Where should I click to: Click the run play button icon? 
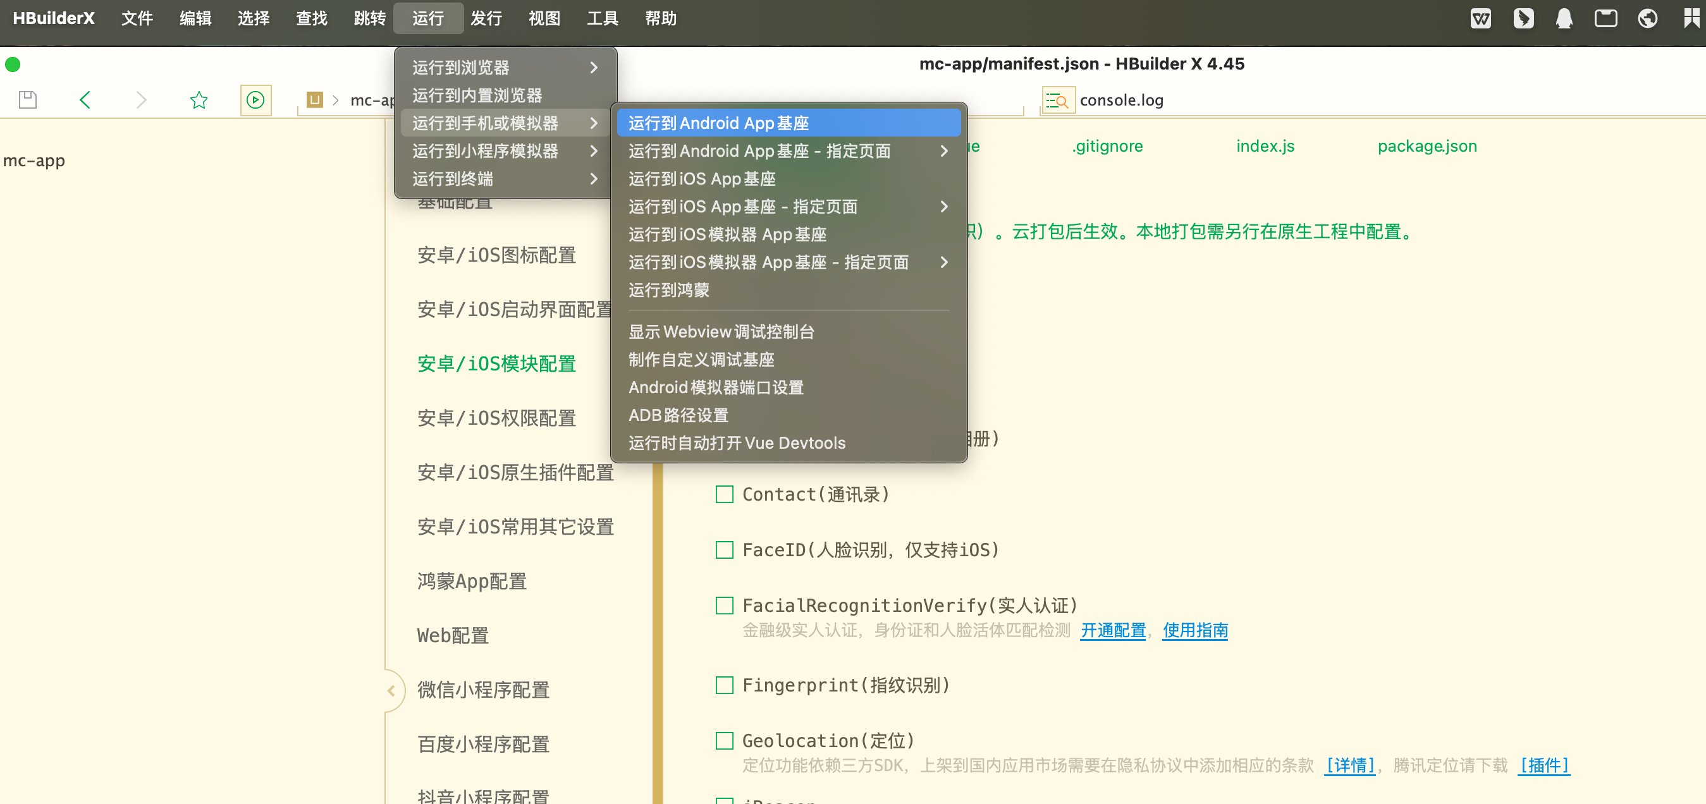pos(255,100)
